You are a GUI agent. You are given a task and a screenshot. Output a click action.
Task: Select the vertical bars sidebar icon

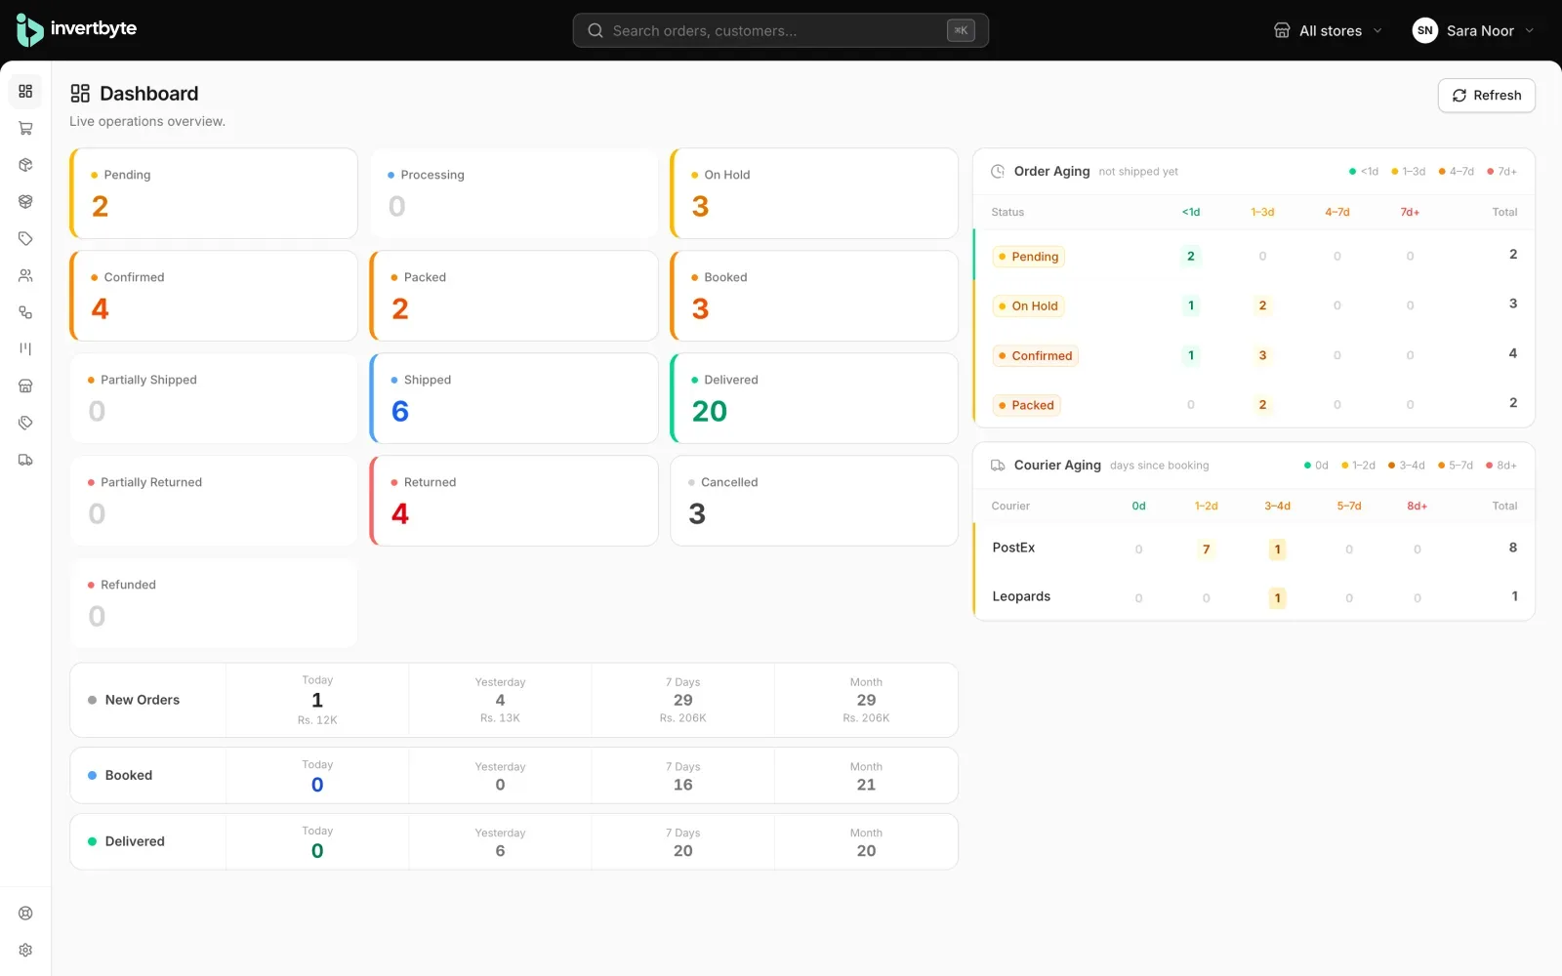coord(25,348)
